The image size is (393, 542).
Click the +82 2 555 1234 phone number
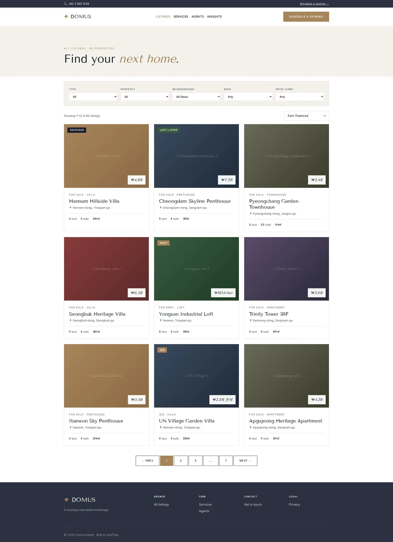[79, 4]
